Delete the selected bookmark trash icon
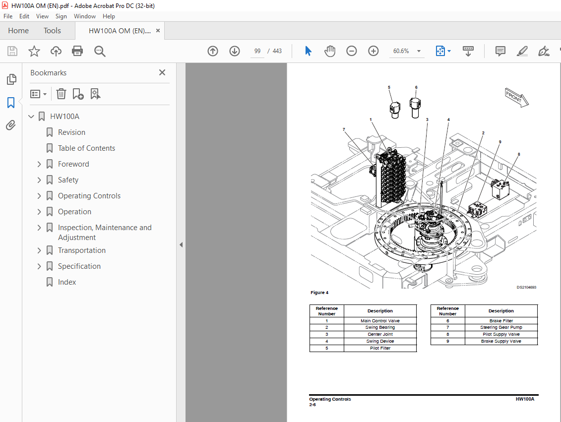The width and height of the screenshot is (561, 422). coord(61,94)
